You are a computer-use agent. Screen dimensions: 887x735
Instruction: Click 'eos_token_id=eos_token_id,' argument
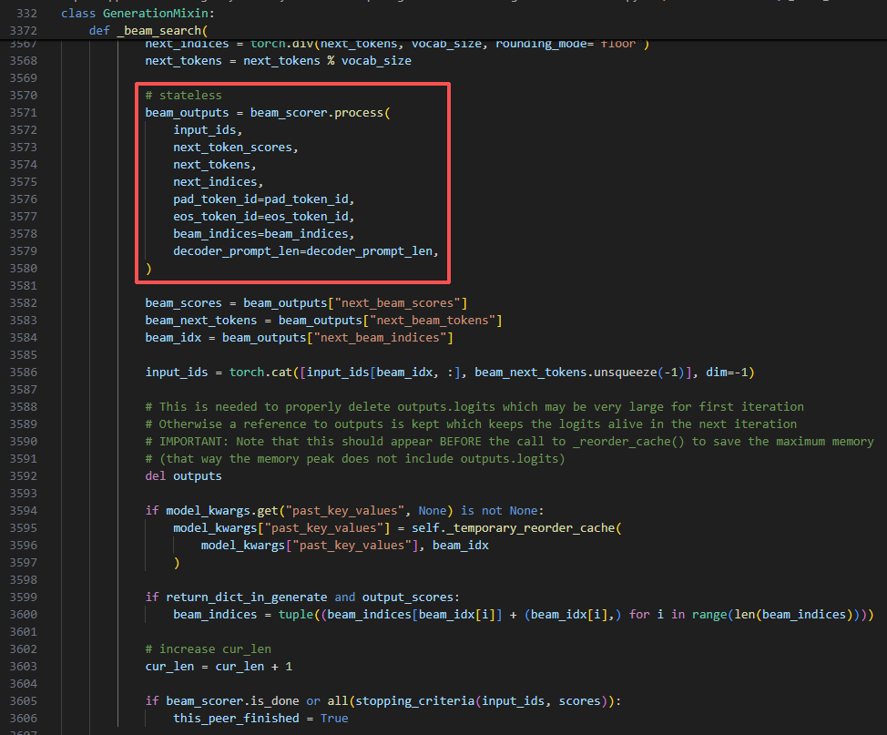coord(263,217)
